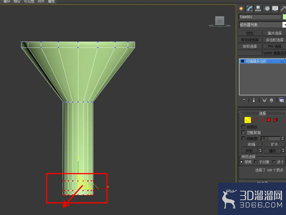The image size is (286, 215).
Task: Select the 子对象 preview radio button
Action: coord(256,162)
